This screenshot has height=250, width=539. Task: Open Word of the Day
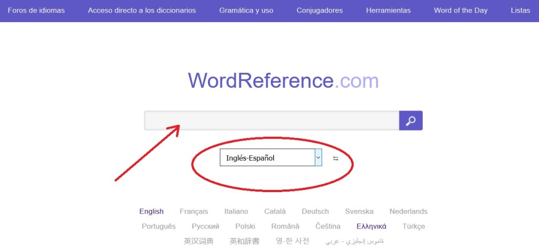pyautogui.click(x=461, y=11)
